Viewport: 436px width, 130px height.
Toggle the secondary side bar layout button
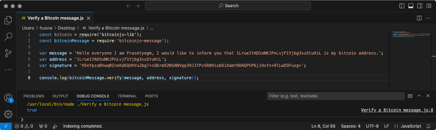420,6
